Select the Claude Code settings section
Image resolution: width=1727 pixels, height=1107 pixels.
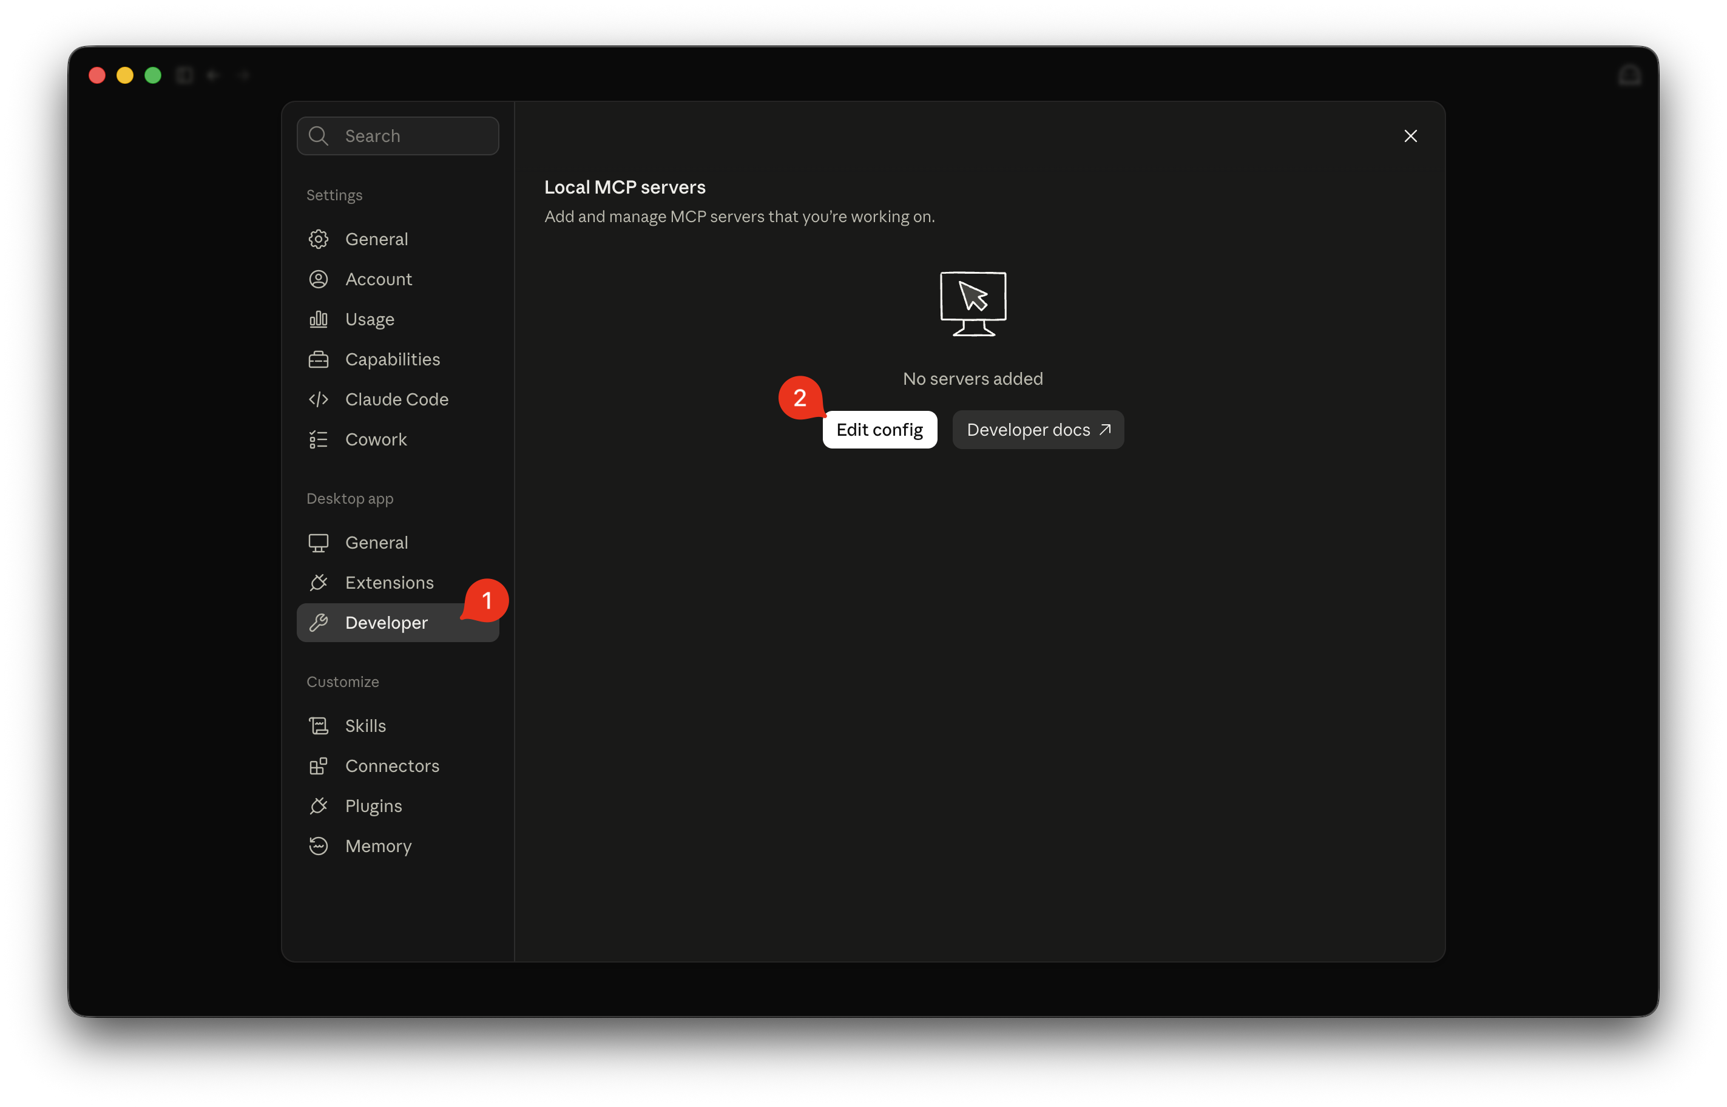pos(397,399)
